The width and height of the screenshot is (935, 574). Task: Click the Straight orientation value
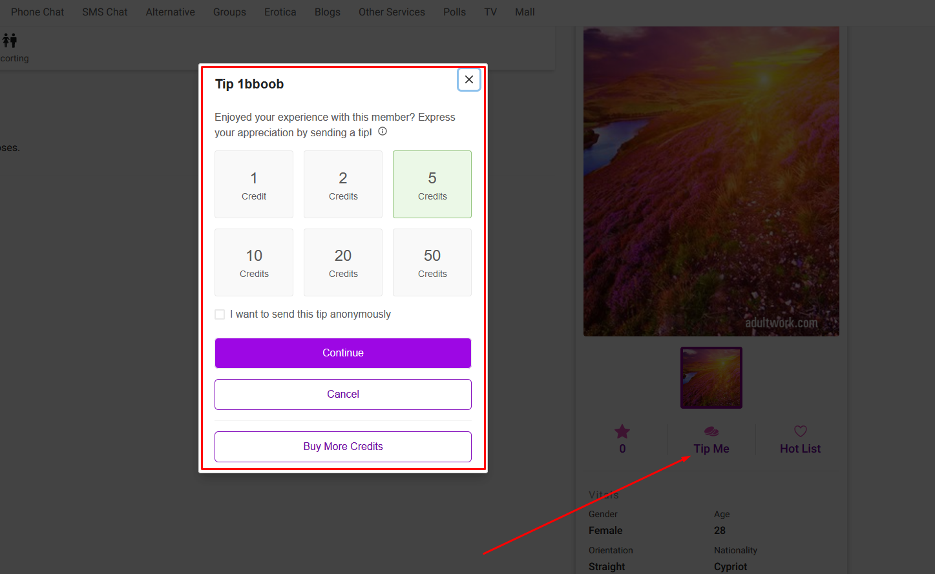[607, 567]
